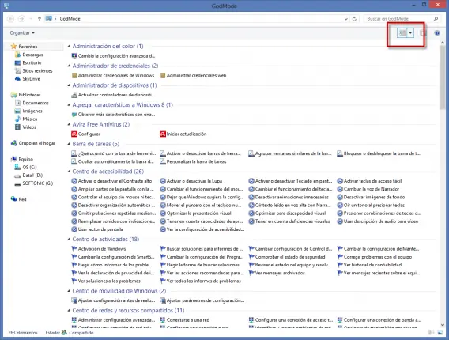Viewport: 449px width, 340px height.
Task: Collapse the Centro de actividades group
Action: (x=69, y=239)
